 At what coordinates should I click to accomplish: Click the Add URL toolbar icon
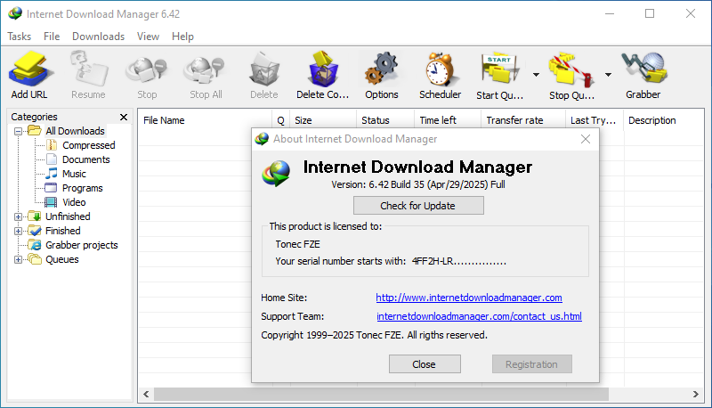(x=30, y=69)
